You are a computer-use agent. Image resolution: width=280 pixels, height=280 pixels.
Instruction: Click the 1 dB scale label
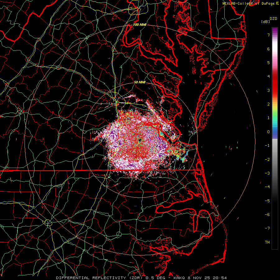pos(268,118)
